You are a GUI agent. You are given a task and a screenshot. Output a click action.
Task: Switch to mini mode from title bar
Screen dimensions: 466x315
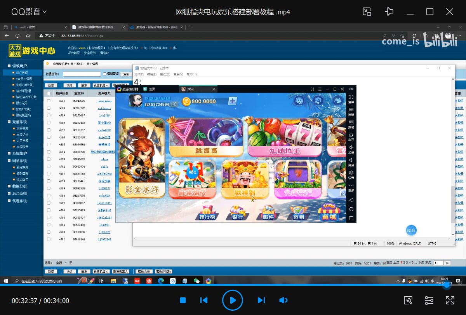tap(367, 12)
